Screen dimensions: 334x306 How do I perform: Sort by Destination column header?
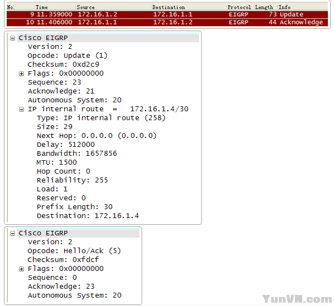click(168, 7)
